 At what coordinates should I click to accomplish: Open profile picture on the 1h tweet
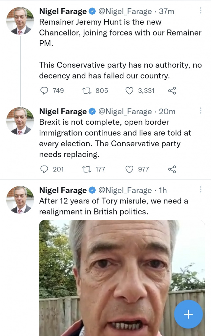pos(20,199)
